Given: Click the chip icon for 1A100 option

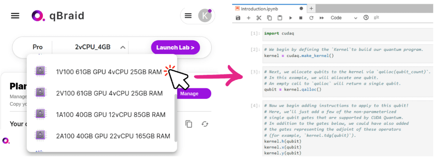Looking at the screenshot, I should coord(40,115).
